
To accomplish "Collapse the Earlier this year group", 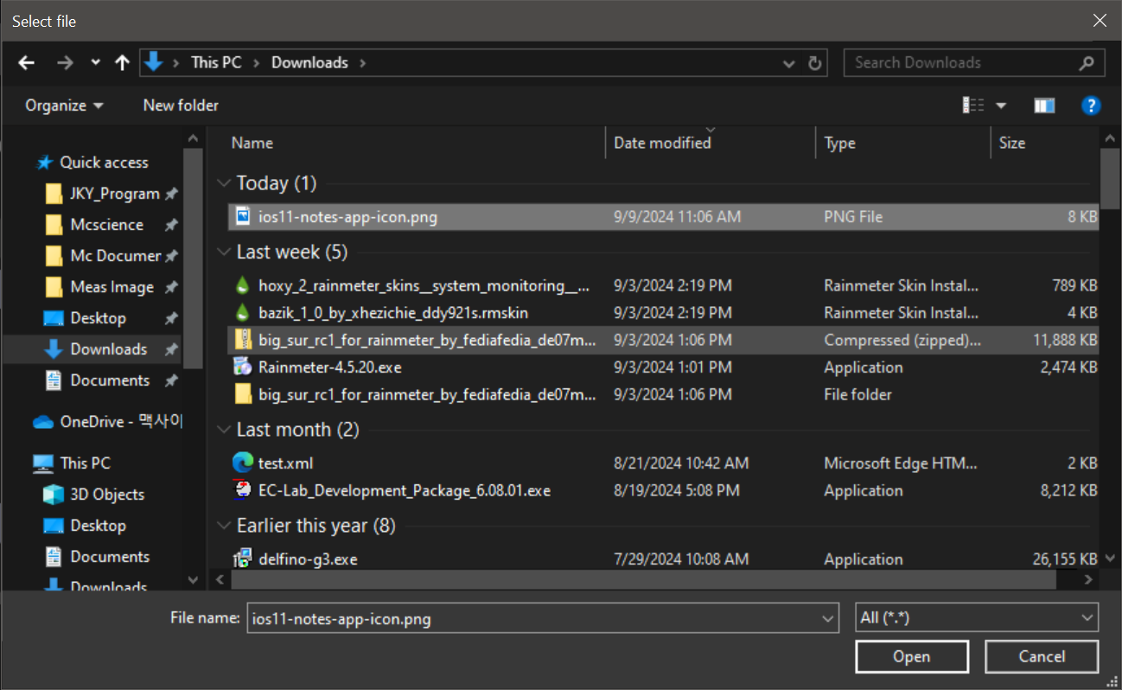I will point(225,526).
